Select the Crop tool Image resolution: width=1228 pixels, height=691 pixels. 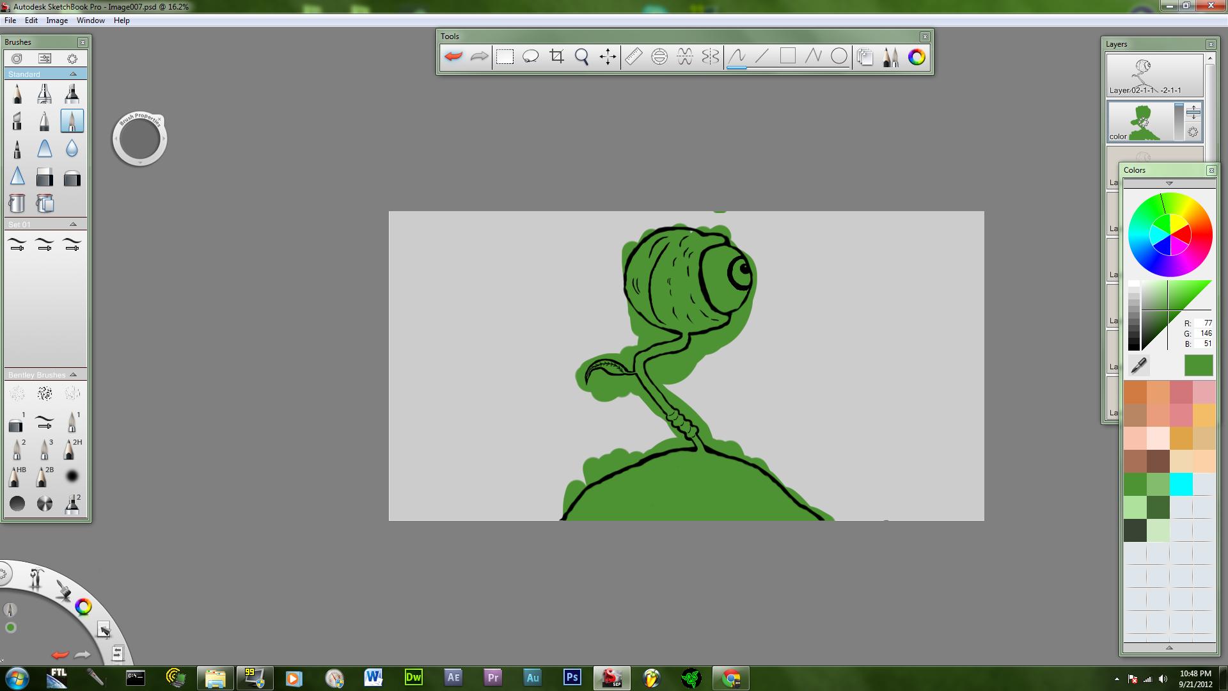556,57
